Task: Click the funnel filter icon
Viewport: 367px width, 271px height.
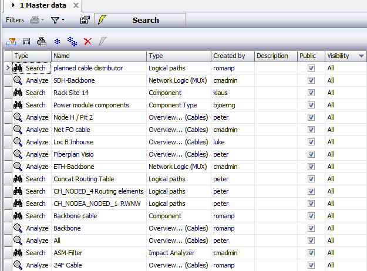Action: pyautogui.click(x=55, y=20)
